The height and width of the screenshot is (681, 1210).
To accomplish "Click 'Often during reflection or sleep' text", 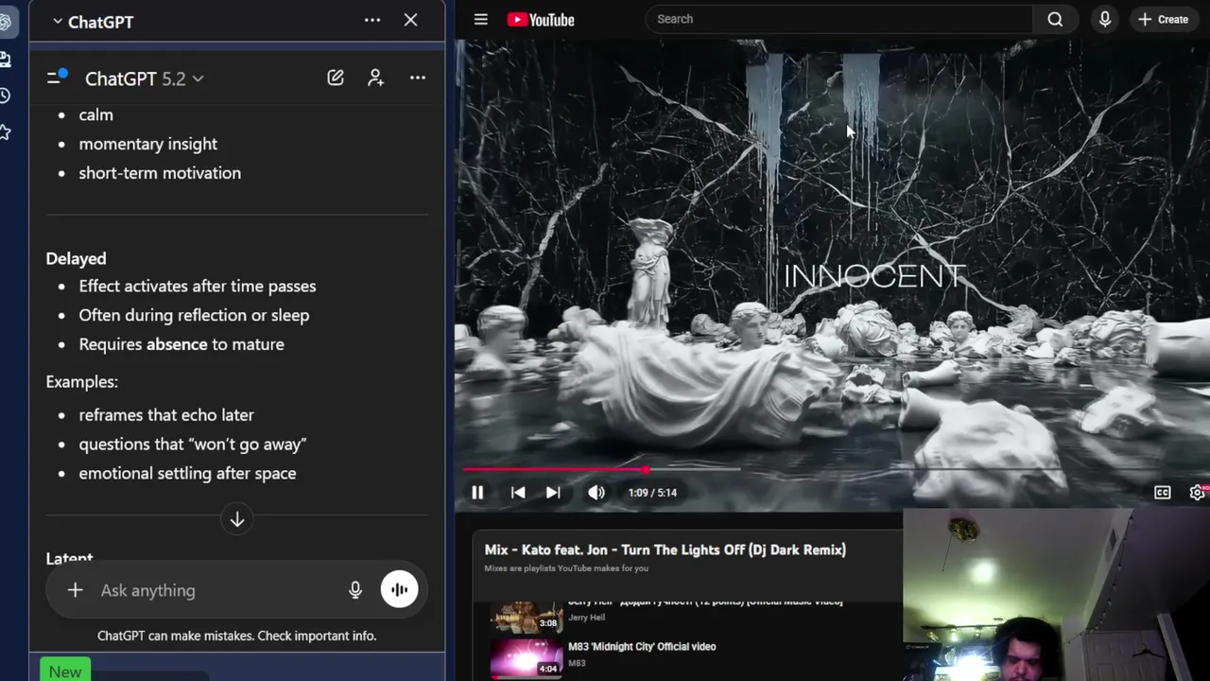I will point(194,315).
